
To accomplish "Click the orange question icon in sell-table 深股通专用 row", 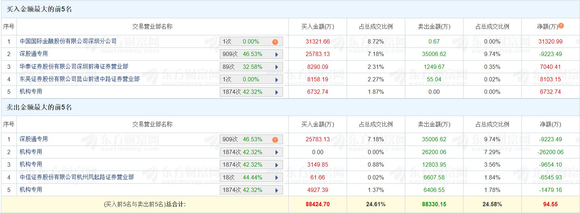I will (275, 140).
